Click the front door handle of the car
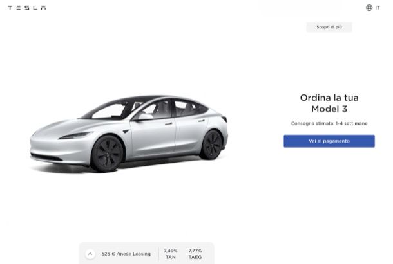The width and height of the screenshot is (393, 264). [168, 123]
